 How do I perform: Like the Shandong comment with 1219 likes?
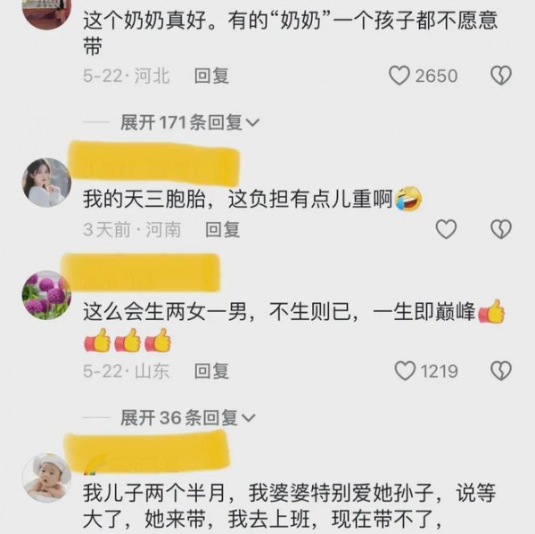point(405,371)
